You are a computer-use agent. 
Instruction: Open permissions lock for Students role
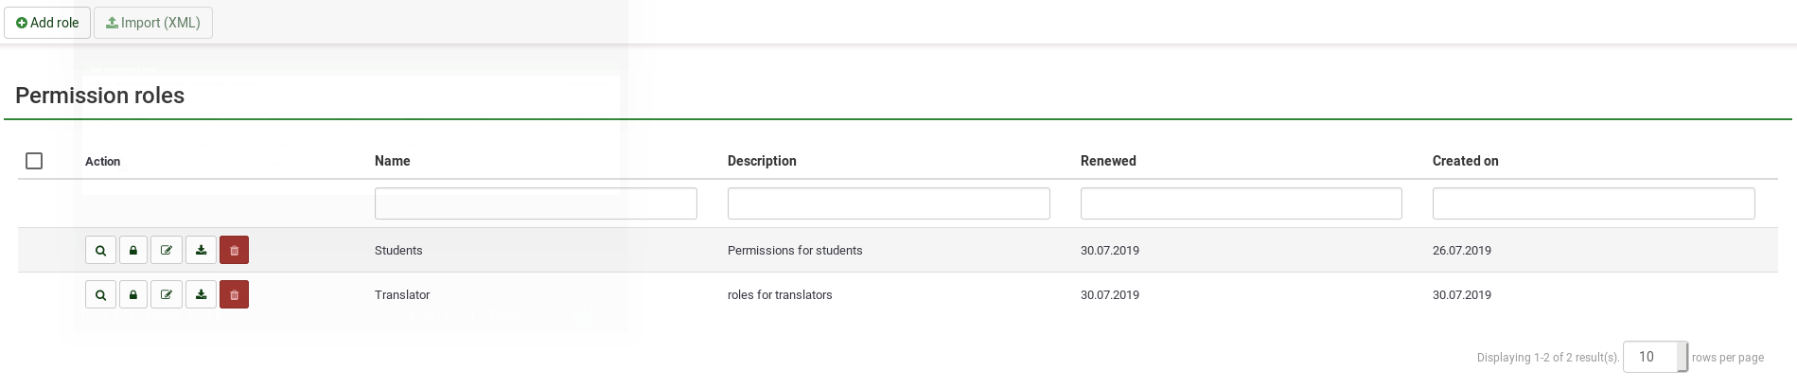tap(133, 250)
